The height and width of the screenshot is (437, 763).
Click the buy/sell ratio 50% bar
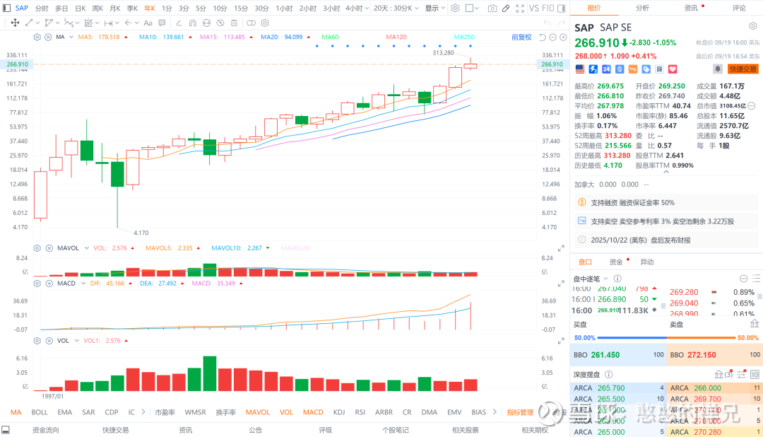coord(666,337)
